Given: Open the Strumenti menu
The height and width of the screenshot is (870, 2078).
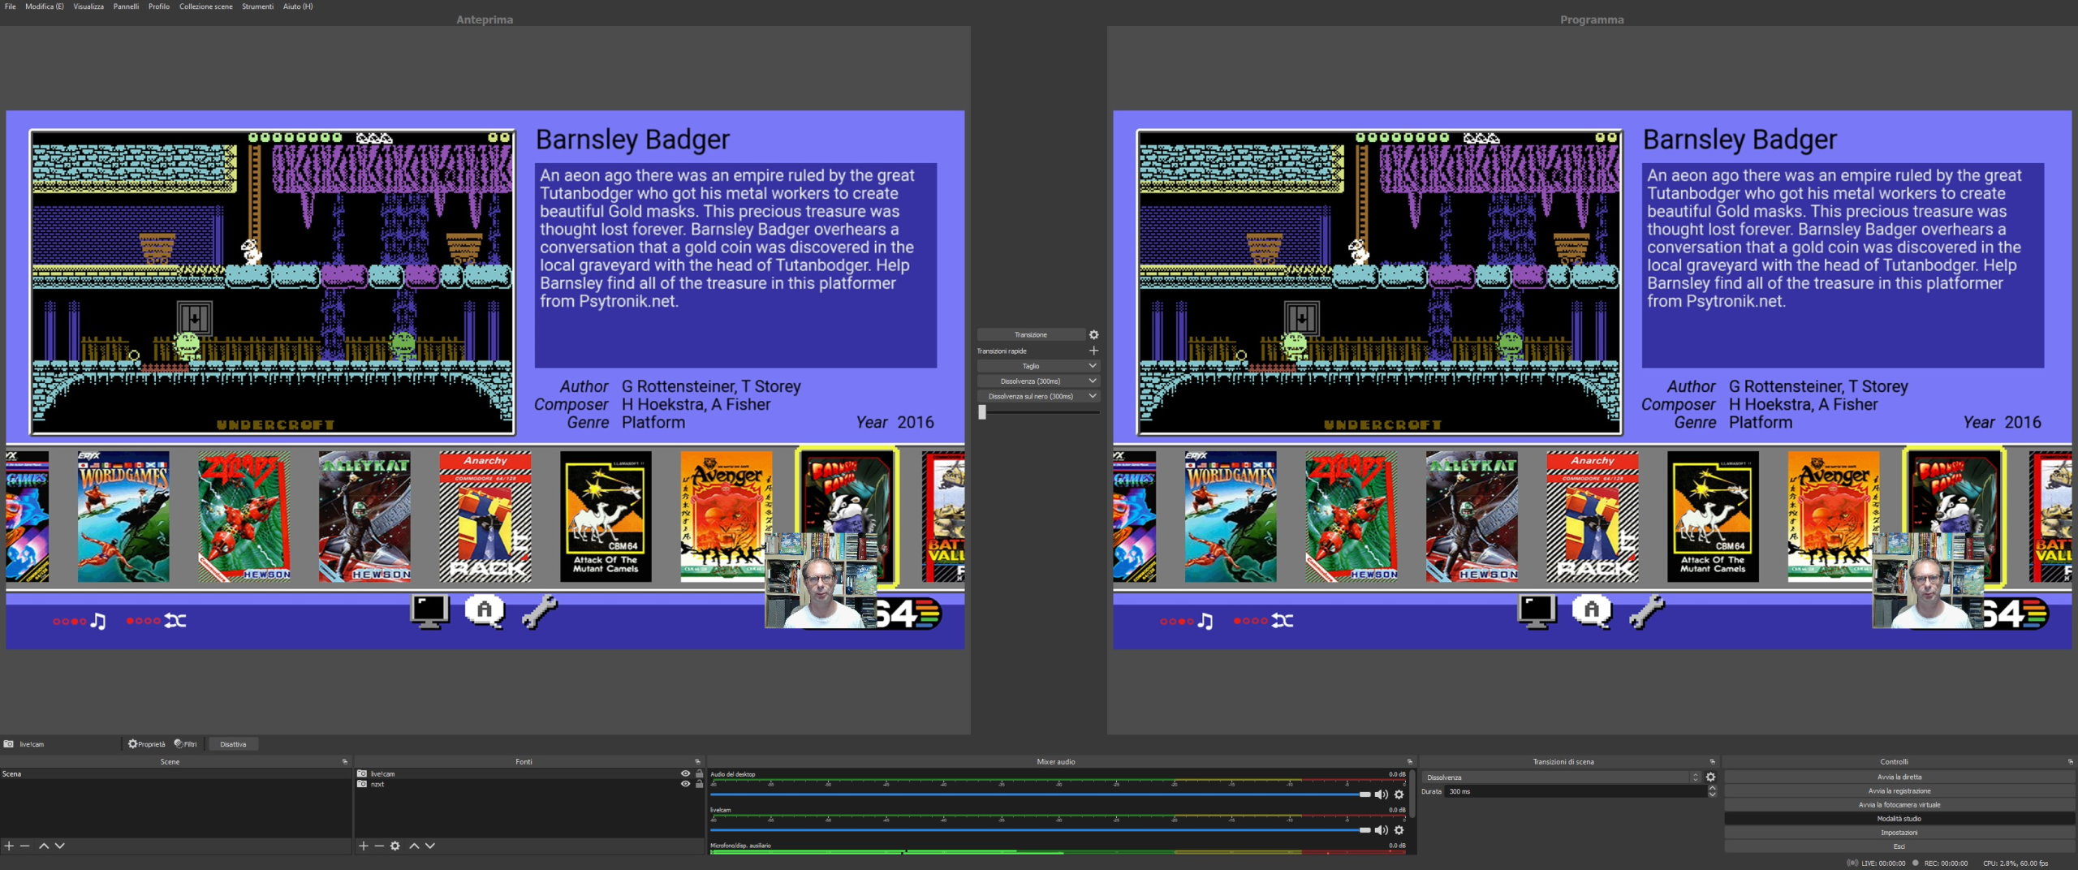Looking at the screenshot, I should click(x=257, y=6).
